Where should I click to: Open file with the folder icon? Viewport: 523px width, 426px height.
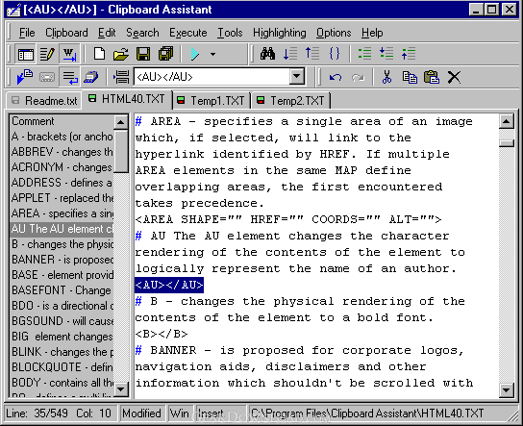121,54
